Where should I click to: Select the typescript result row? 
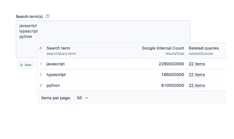pos(132,75)
